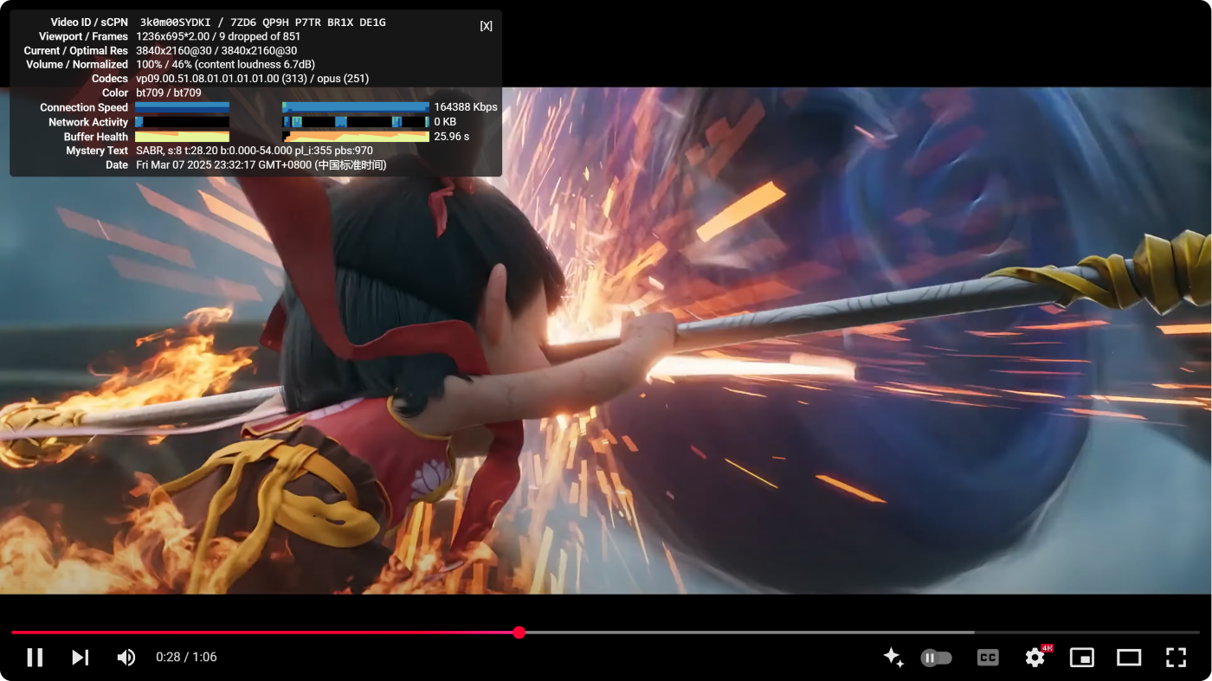Click the Buffer Health 25.96 s value
The height and width of the screenshot is (681, 1212).
(x=452, y=137)
